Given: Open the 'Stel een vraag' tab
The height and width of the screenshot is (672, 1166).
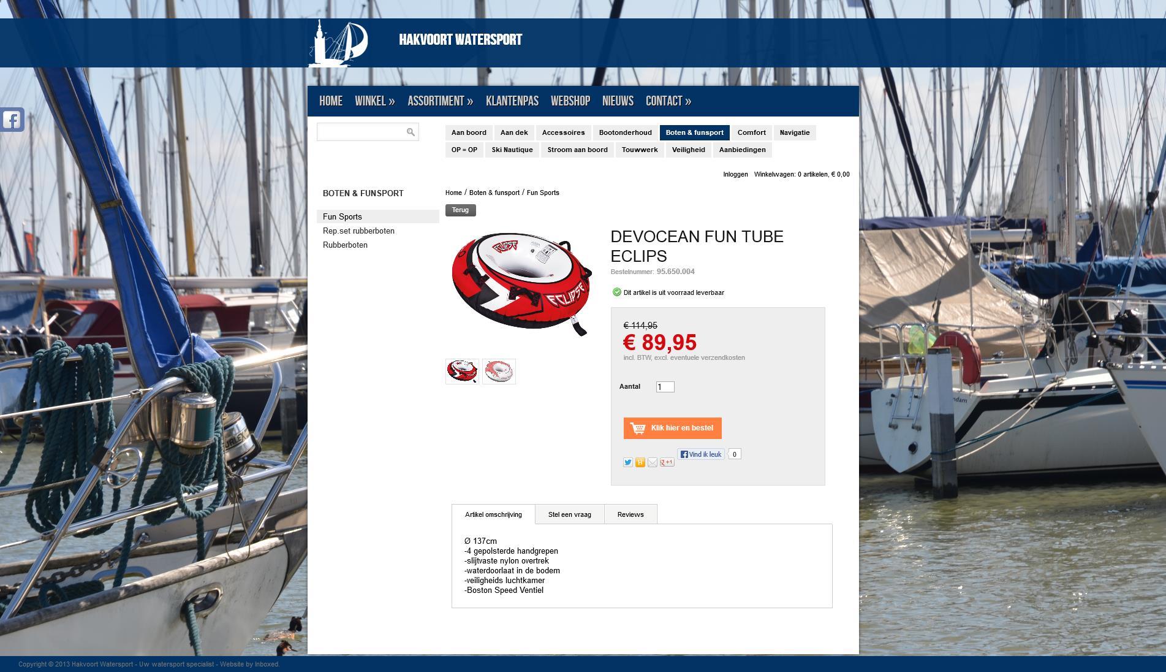Looking at the screenshot, I should 570,514.
